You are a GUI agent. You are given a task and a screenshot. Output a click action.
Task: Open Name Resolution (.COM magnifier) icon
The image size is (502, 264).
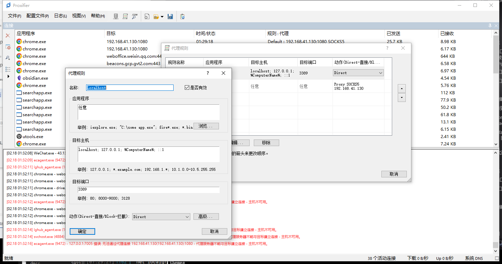pos(135,16)
